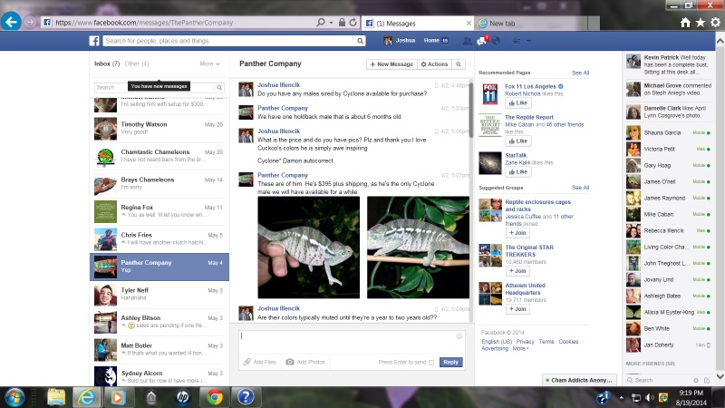
Task: Click the volume speaker tray icon
Action: pos(650,397)
